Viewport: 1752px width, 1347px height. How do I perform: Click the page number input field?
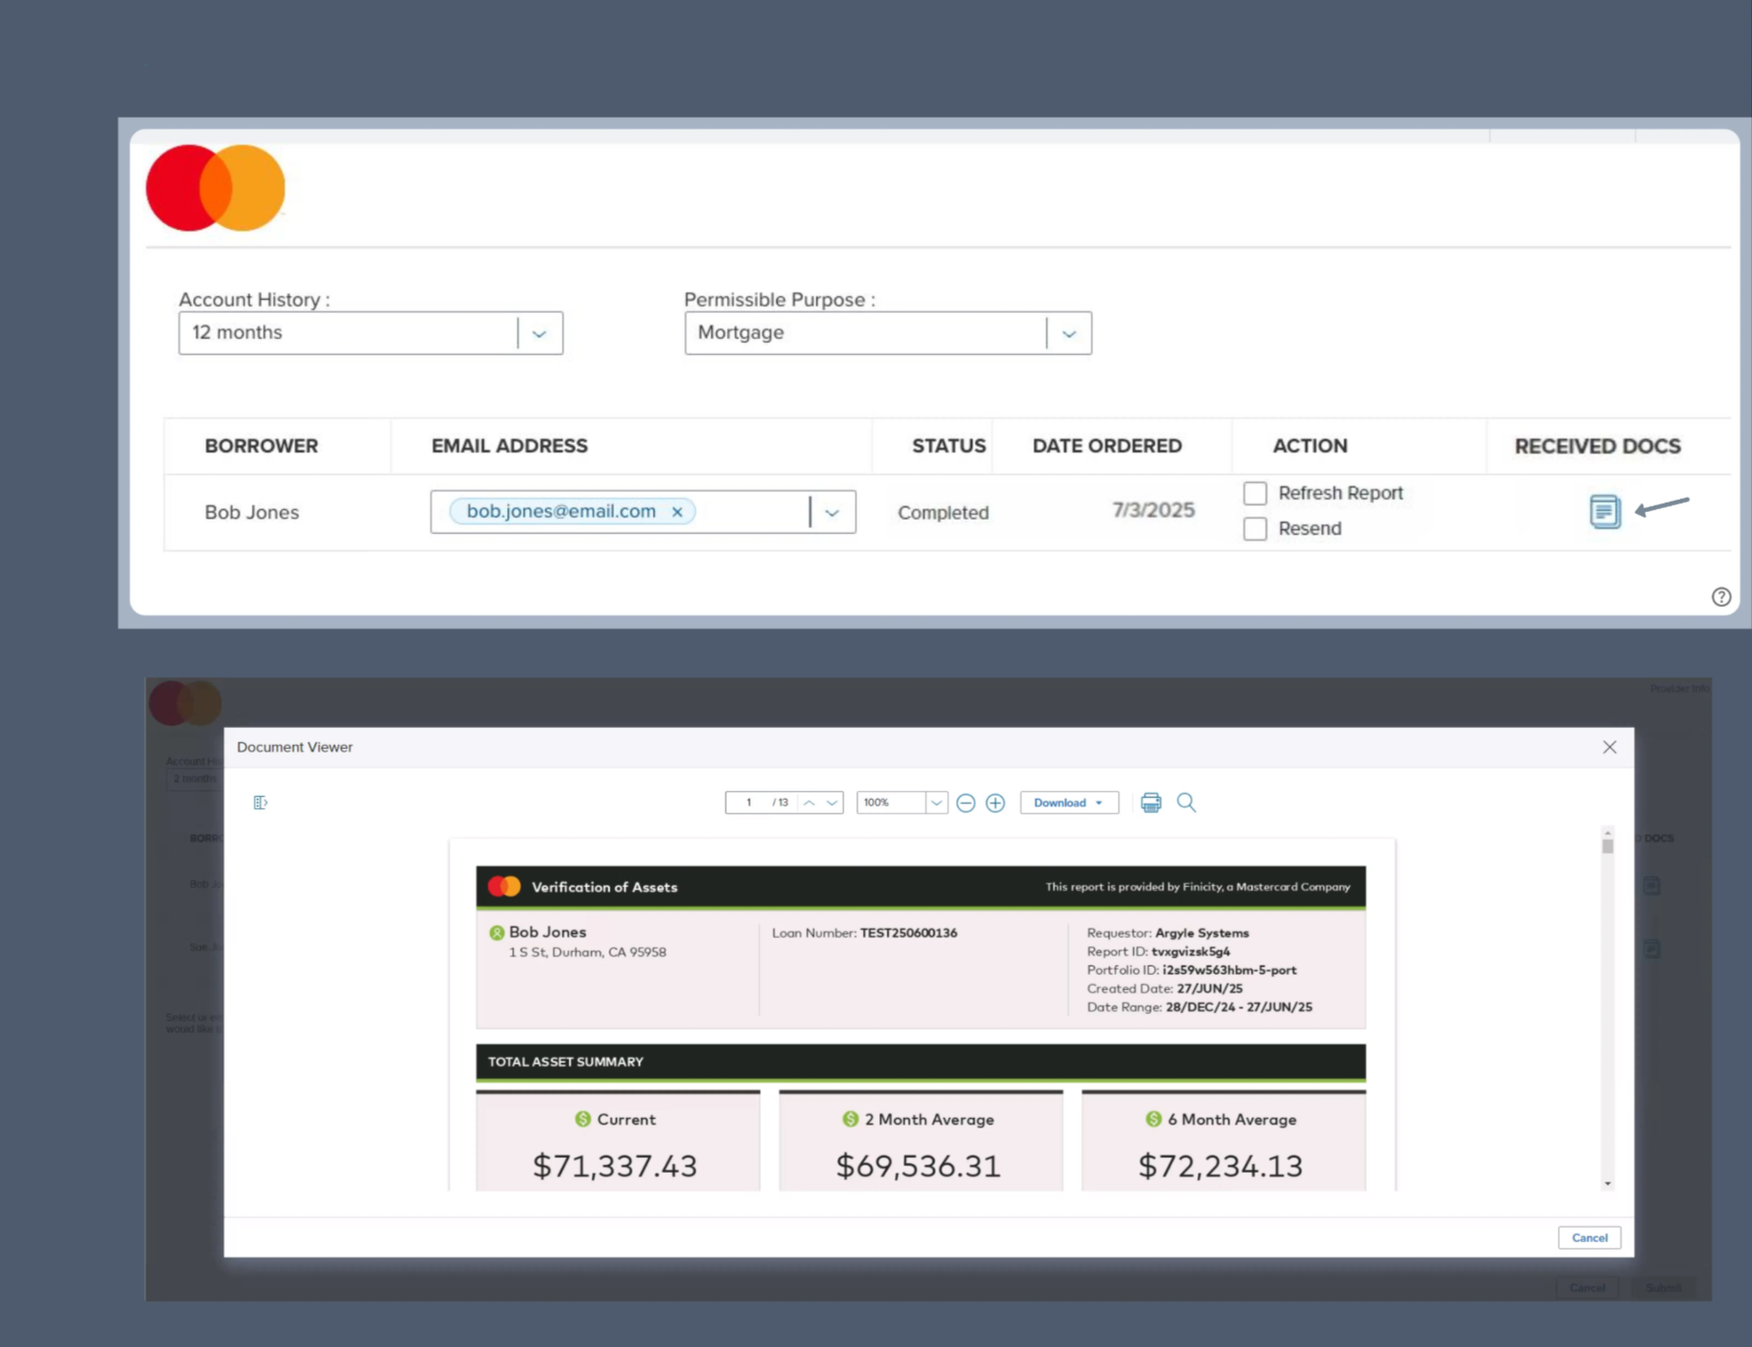(747, 802)
